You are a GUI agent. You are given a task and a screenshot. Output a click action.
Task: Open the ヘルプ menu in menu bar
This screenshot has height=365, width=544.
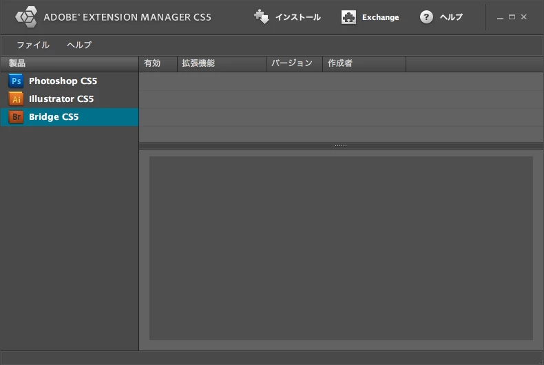pyautogui.click(x=79, y=45)
